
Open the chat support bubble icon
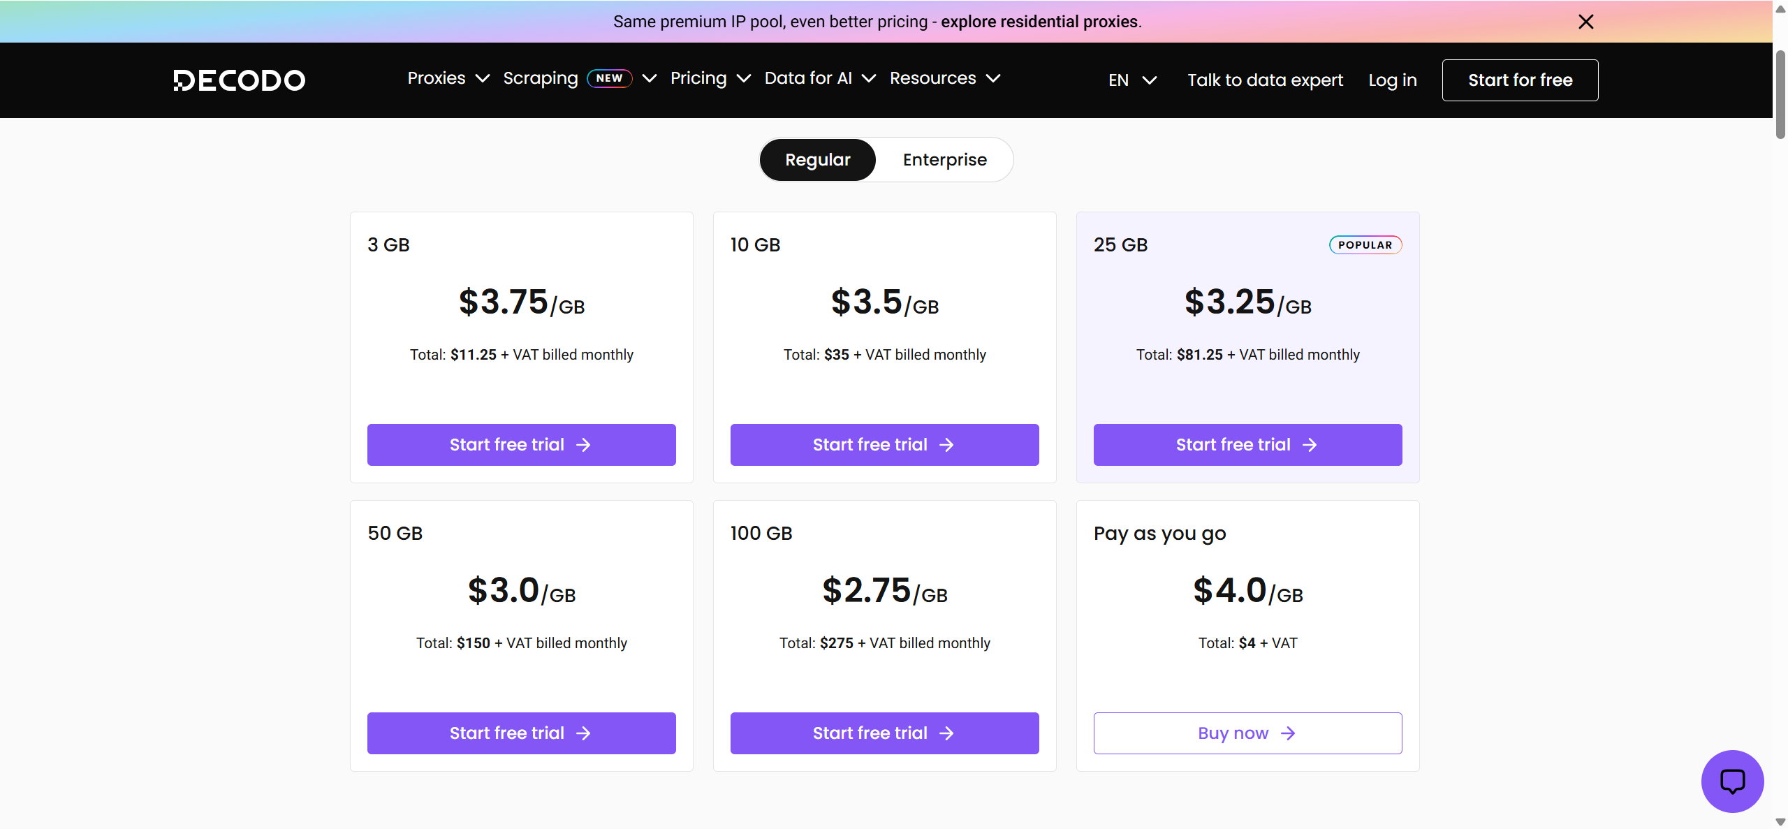click(x=1732, y=781)
